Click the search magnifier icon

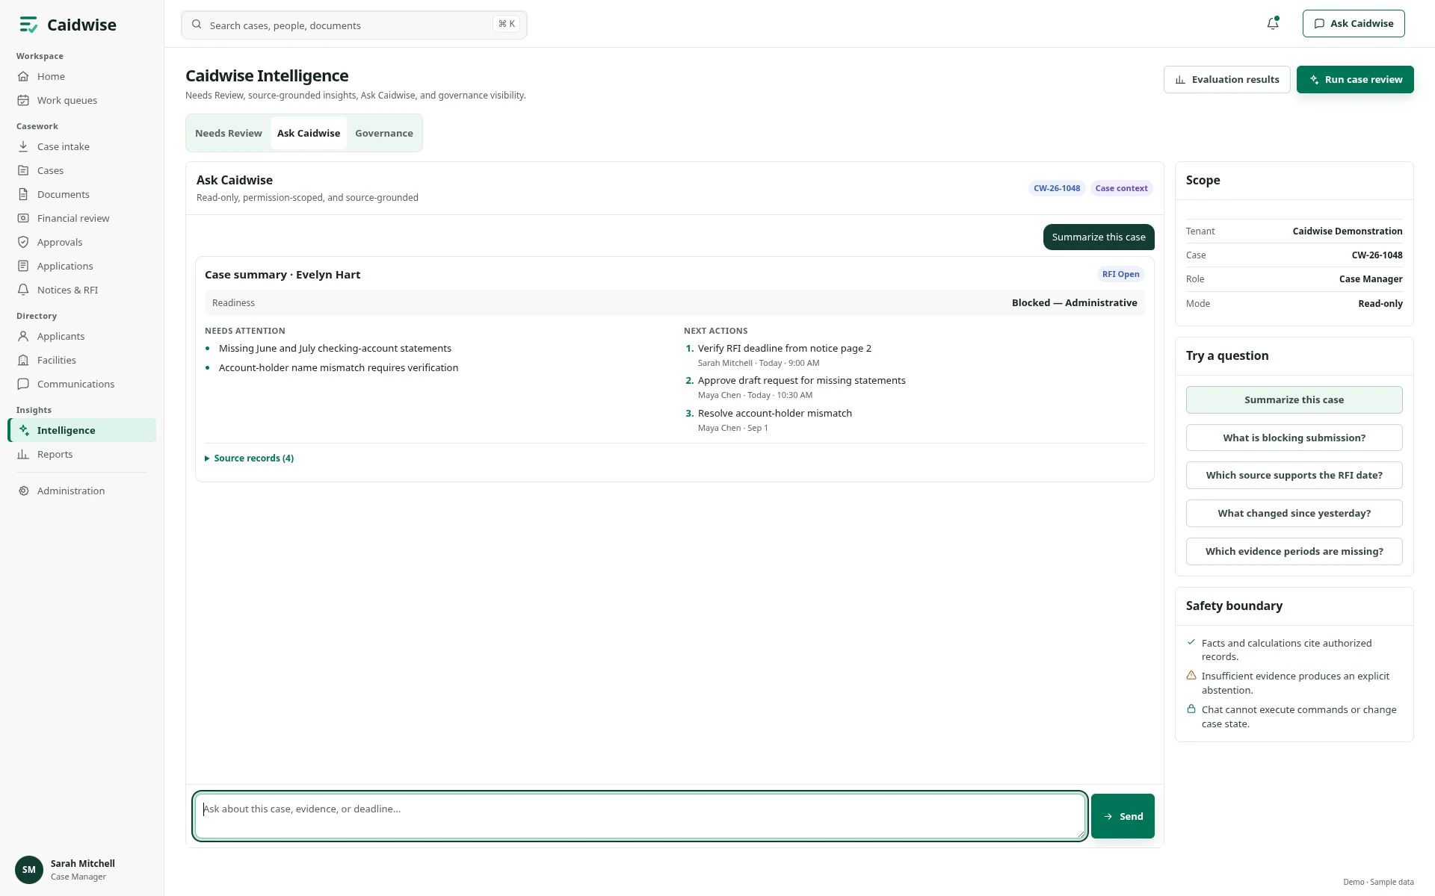[197, 25]
